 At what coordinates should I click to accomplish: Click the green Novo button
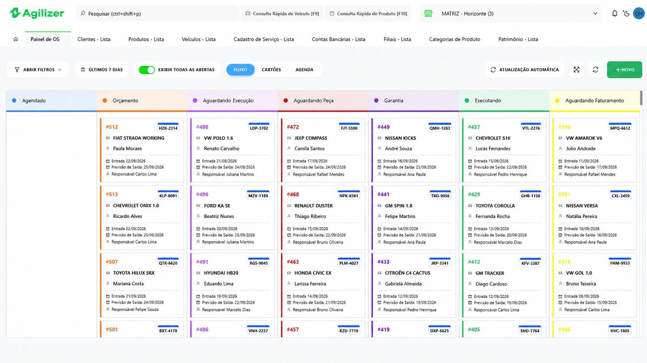624,70
